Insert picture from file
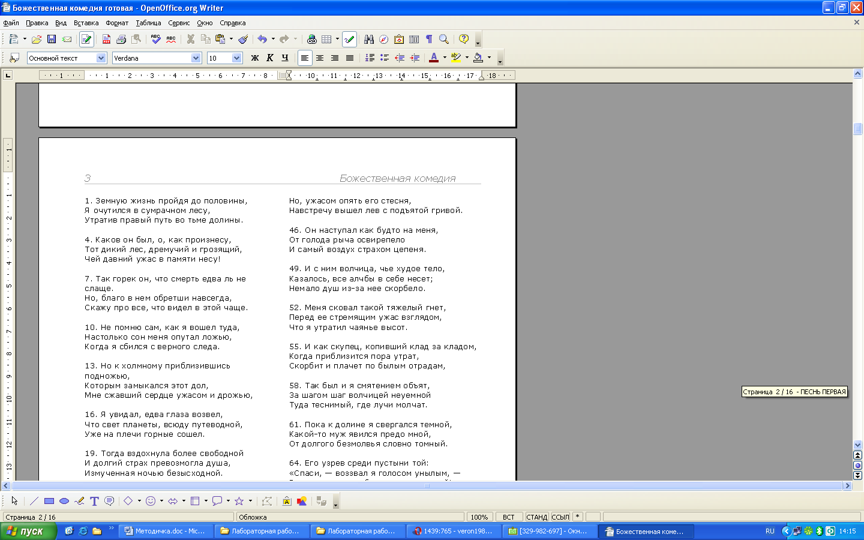Screen dimensions: 864x540 [302, 501]
